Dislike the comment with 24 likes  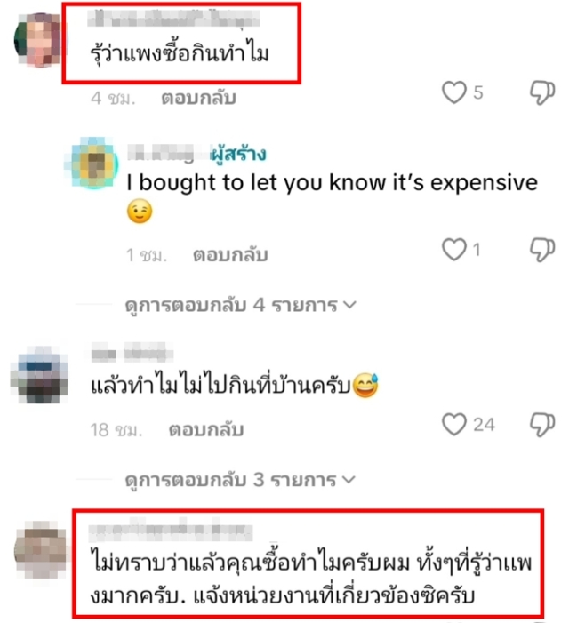(x=542, y=425)
